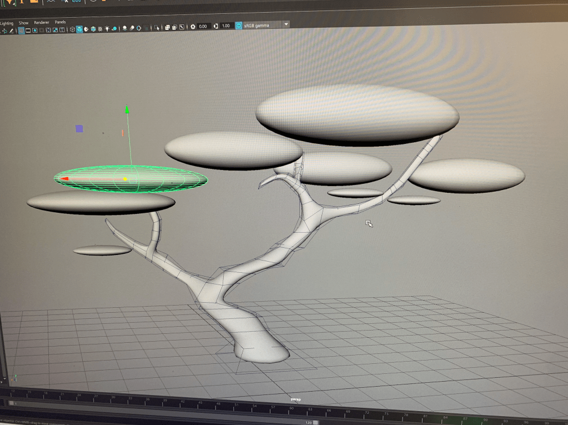Click the exposure value field showing 0.00
This screenshot has width=568, height=425.
(203, 26)
